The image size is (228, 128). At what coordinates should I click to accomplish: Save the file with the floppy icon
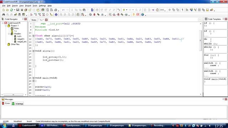[18, 10]
